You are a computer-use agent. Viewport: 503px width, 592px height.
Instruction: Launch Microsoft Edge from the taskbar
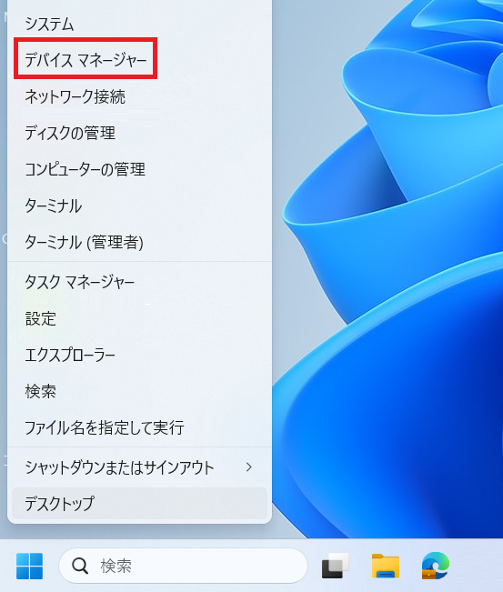point(436,566)
